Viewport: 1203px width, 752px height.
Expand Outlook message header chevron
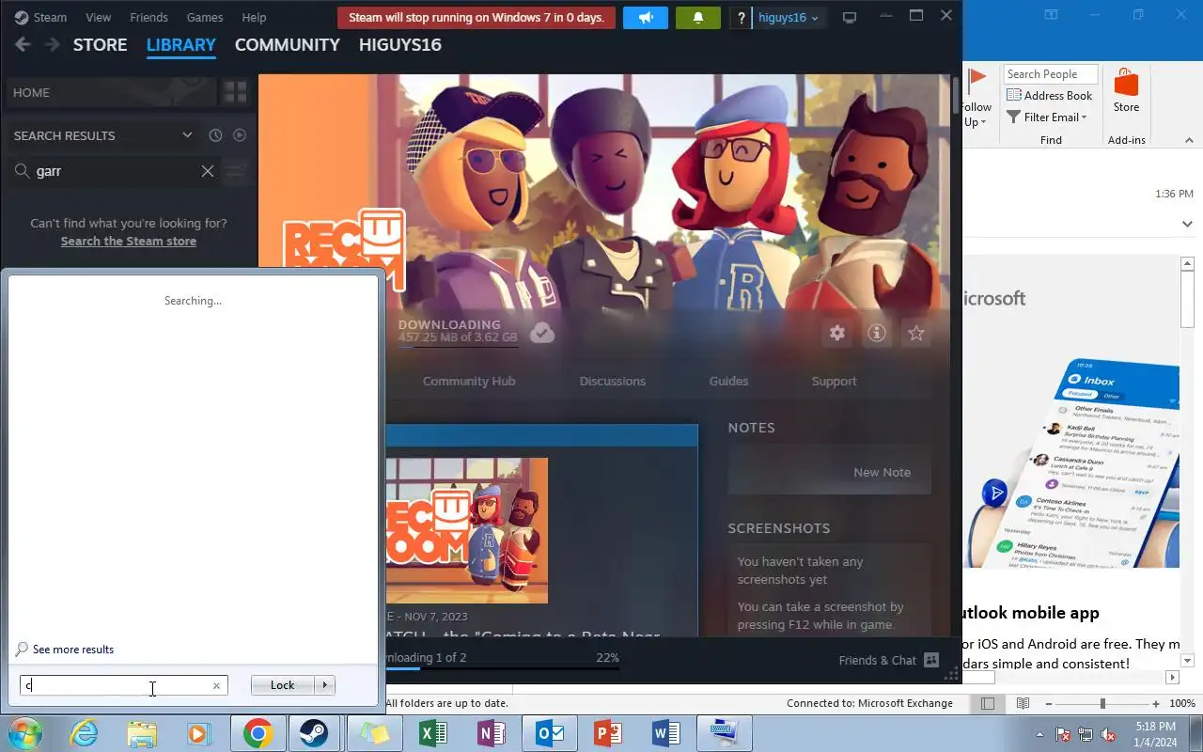[x=1187, y=224]
